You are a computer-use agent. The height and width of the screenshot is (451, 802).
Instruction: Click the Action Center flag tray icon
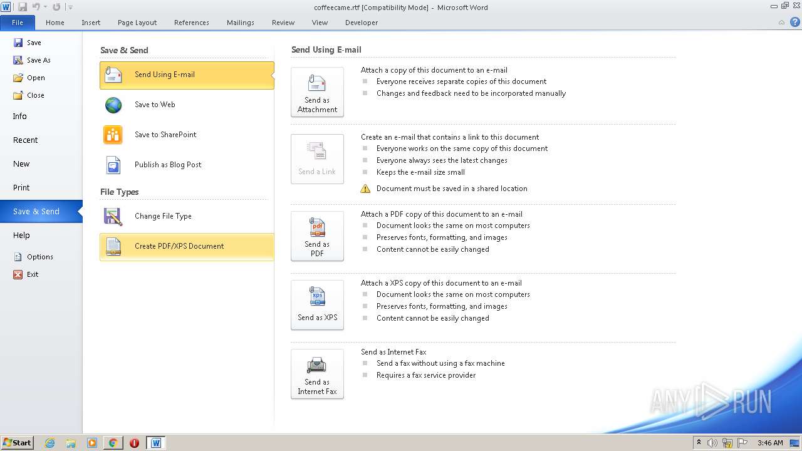(742, 443)
